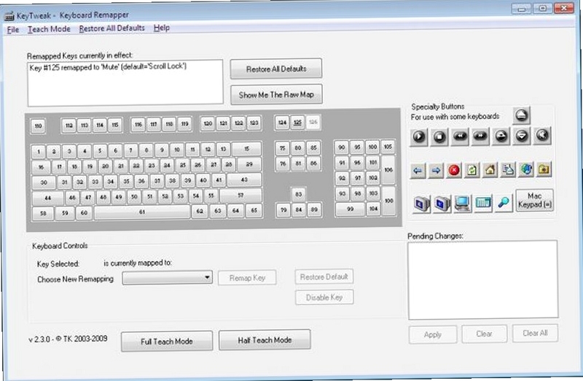Viewport: 583px width, 381px height.
Task: Select key 58 in the bottom row
Action: click(x=43, y=213)
